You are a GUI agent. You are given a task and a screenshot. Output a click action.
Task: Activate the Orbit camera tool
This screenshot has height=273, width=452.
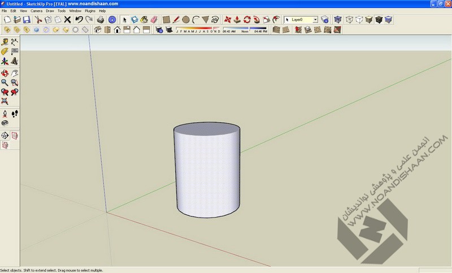5,73
